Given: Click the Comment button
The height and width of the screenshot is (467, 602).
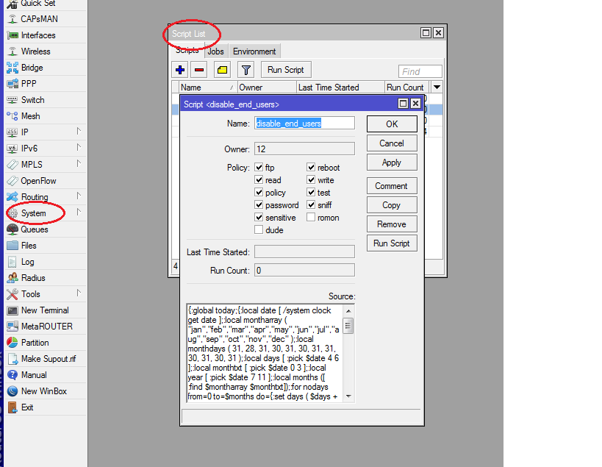Looking at the screenshot, I should pos(392,186).
